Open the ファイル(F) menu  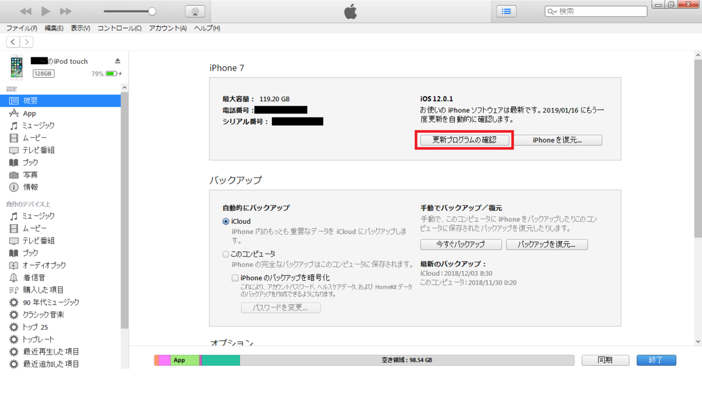click(x=22, y=28)
